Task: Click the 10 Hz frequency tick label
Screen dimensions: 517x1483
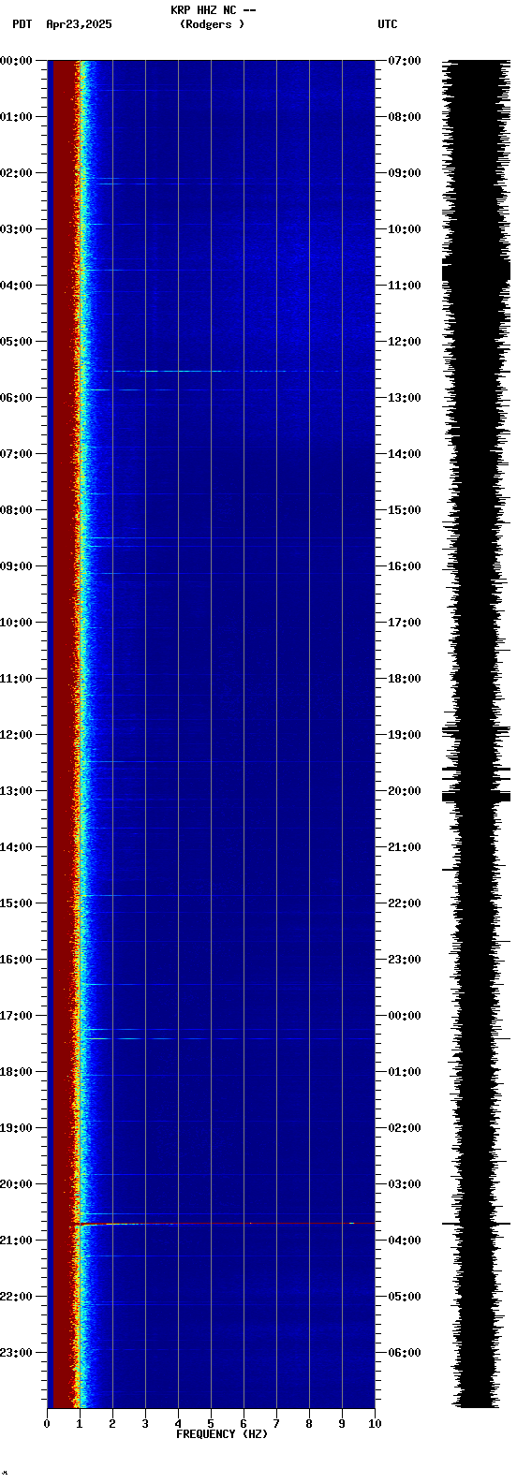Action: tap(375, 1424)
